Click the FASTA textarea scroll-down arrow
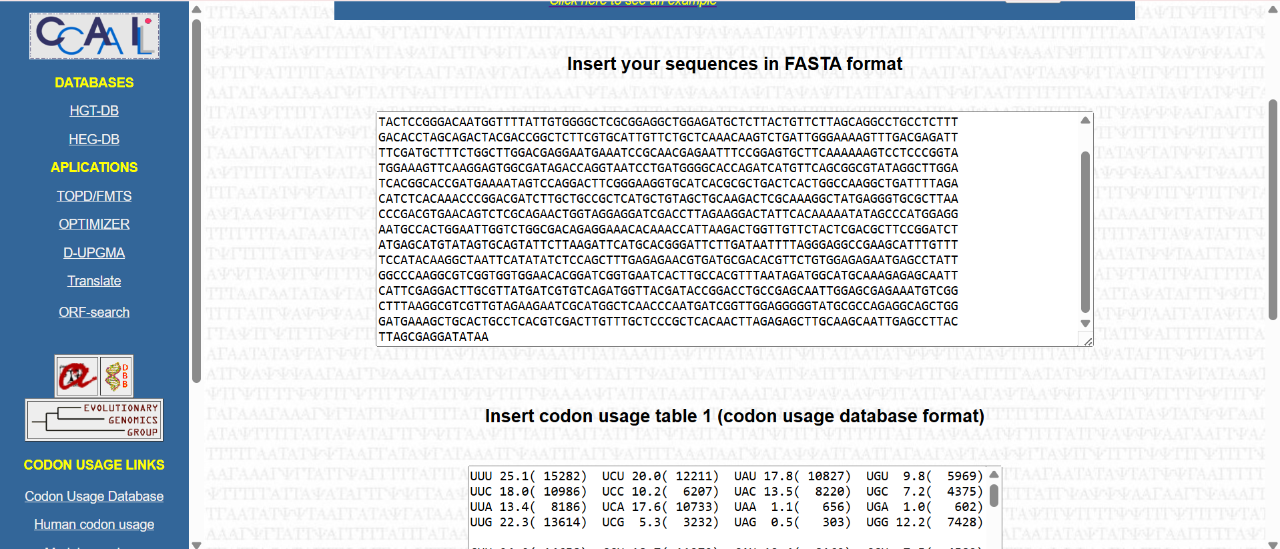This screenshot has height=549, width=1280. click(1085, 323)
